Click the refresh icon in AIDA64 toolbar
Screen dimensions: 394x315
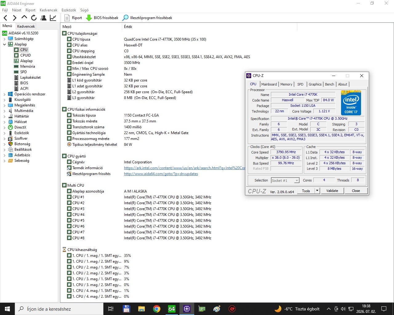pyautogui.click(x=34, y=18)
